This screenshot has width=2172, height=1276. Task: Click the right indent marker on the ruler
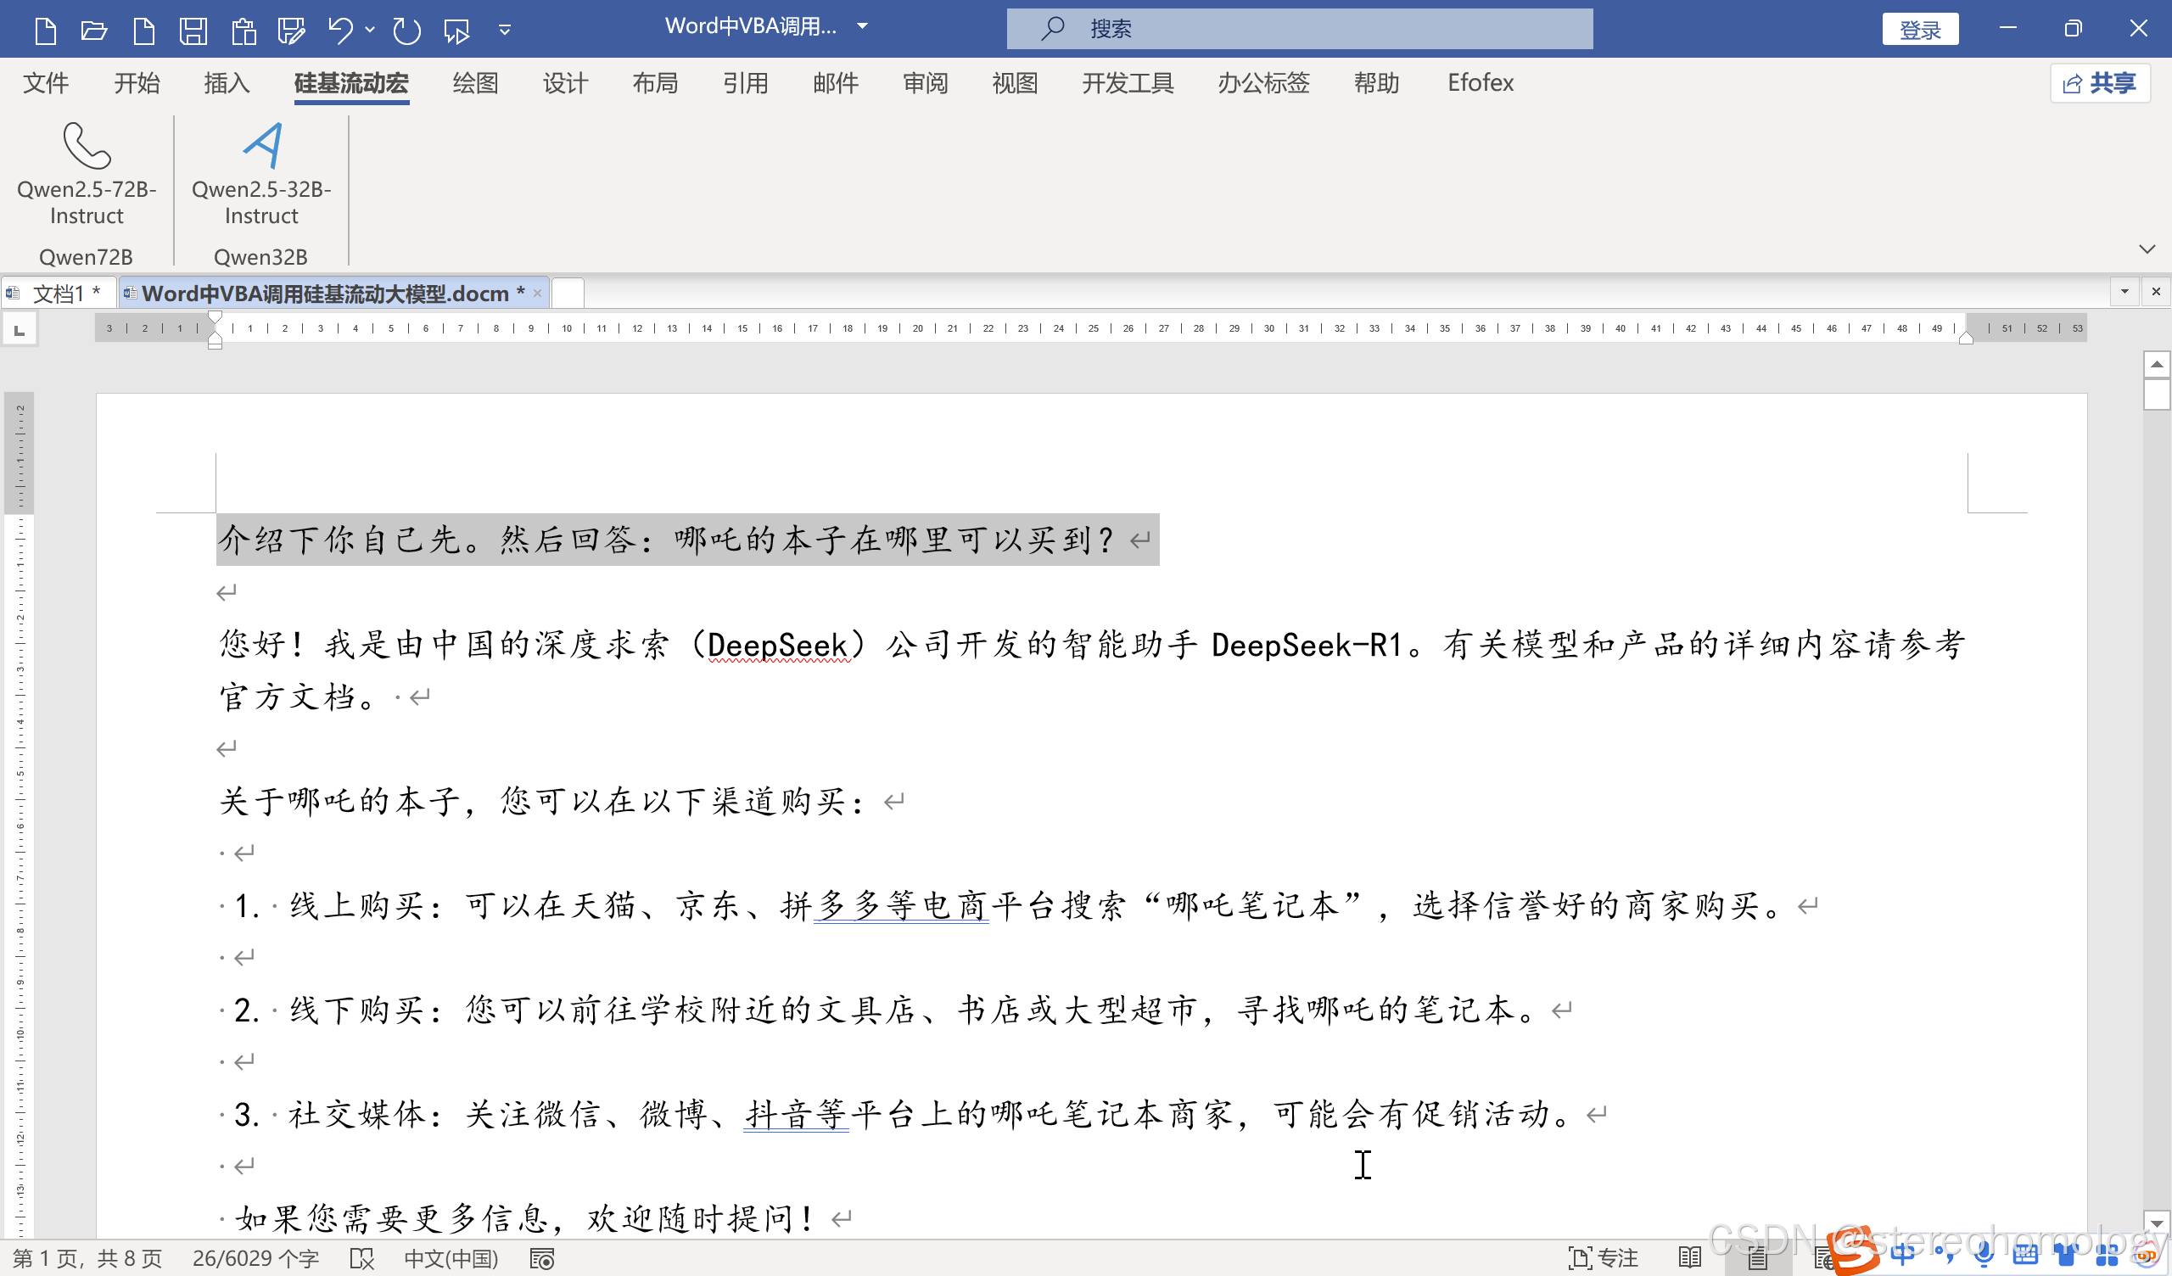(1966, 338)
